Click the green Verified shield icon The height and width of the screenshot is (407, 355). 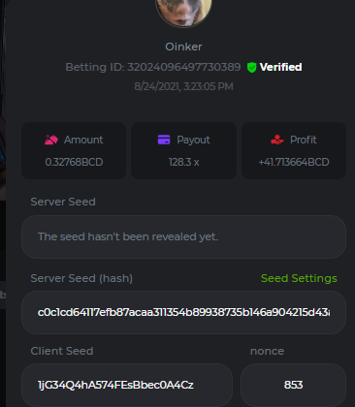(x=251, y=68)
